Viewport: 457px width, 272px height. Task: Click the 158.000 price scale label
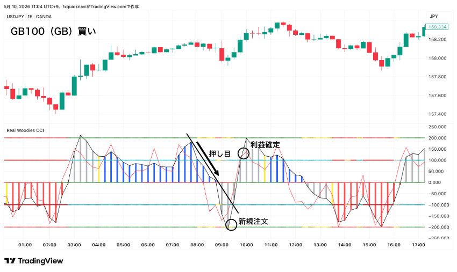coord(437,58)
